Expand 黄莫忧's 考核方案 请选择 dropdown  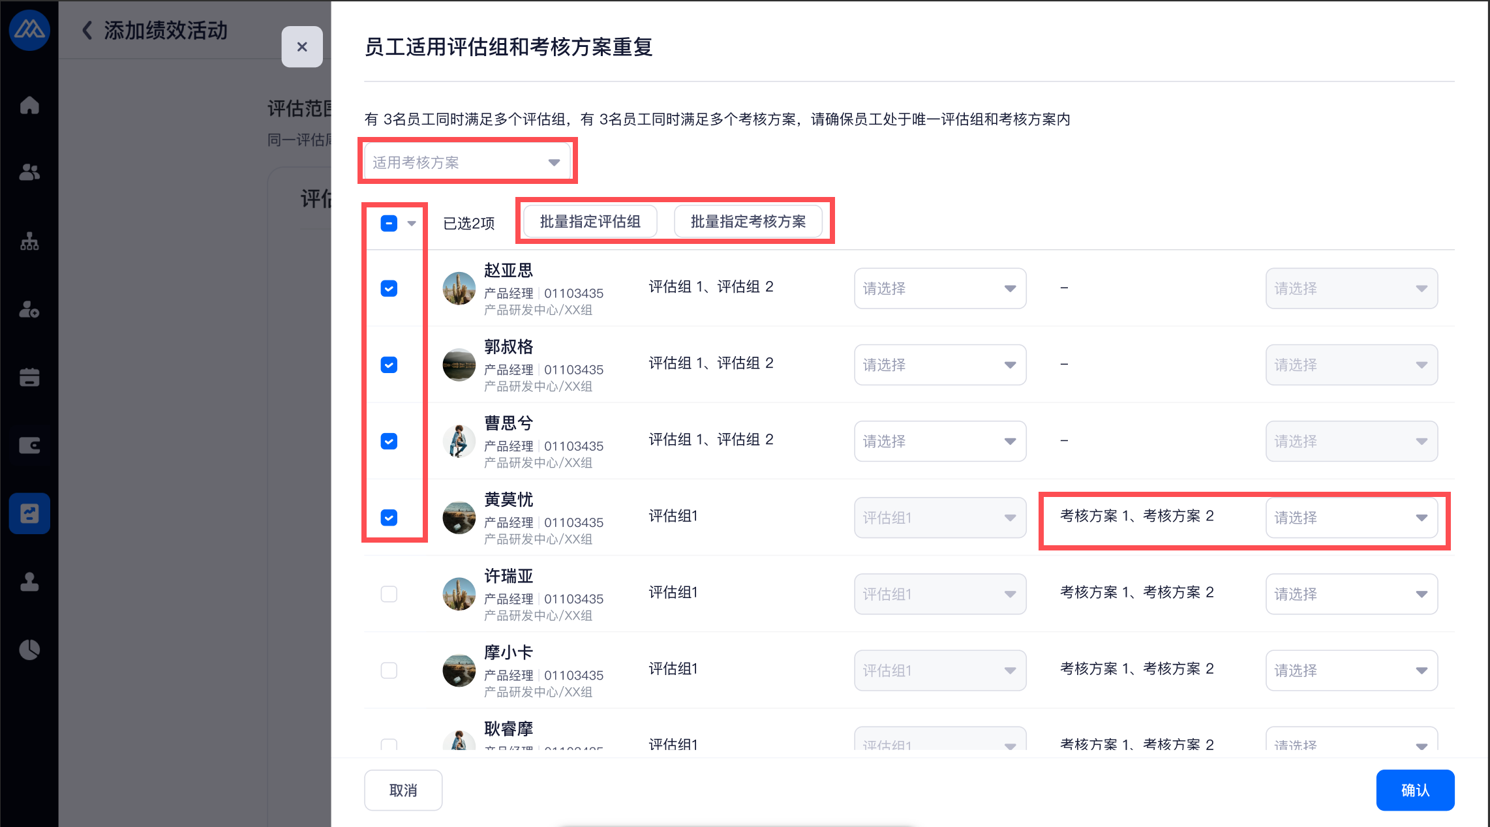(1351, 517)
